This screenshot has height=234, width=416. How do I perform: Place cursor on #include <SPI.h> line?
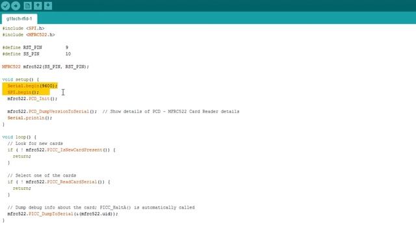(x=23, y=28)
